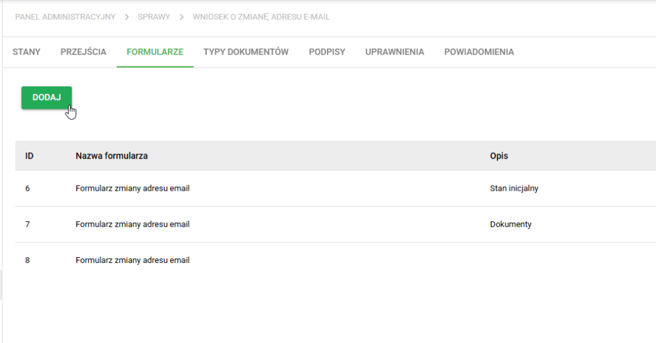
Task: Open the form name in row ID 6
Action: pos(133,188)
